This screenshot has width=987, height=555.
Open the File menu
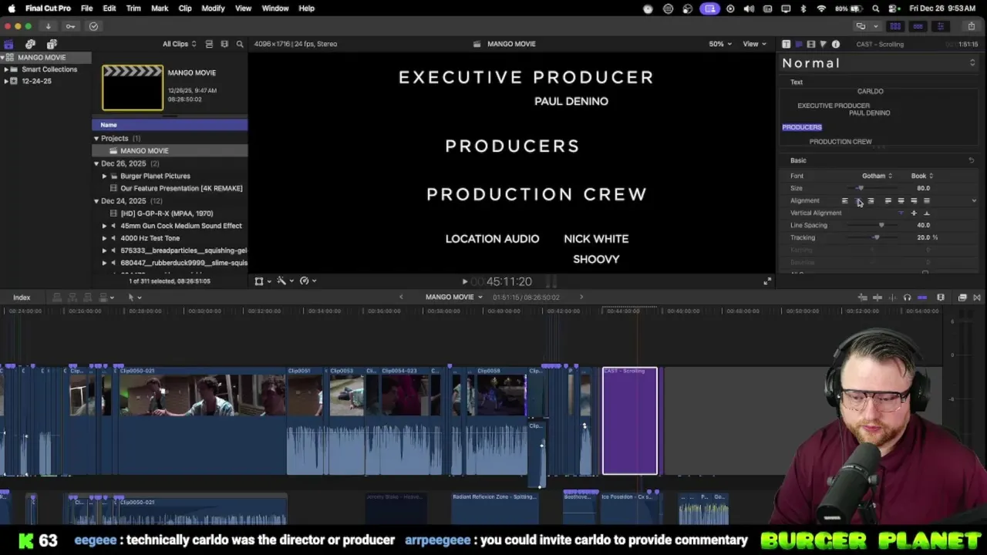coord(87,8)
